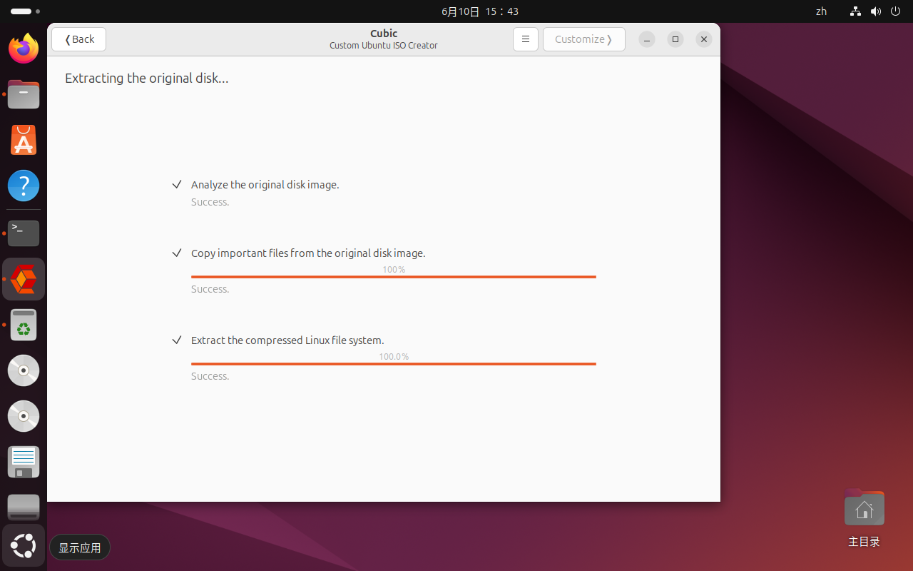The image size is (913, 571).
Task: Open the Files manager in dock
Action: pos(24,94)
